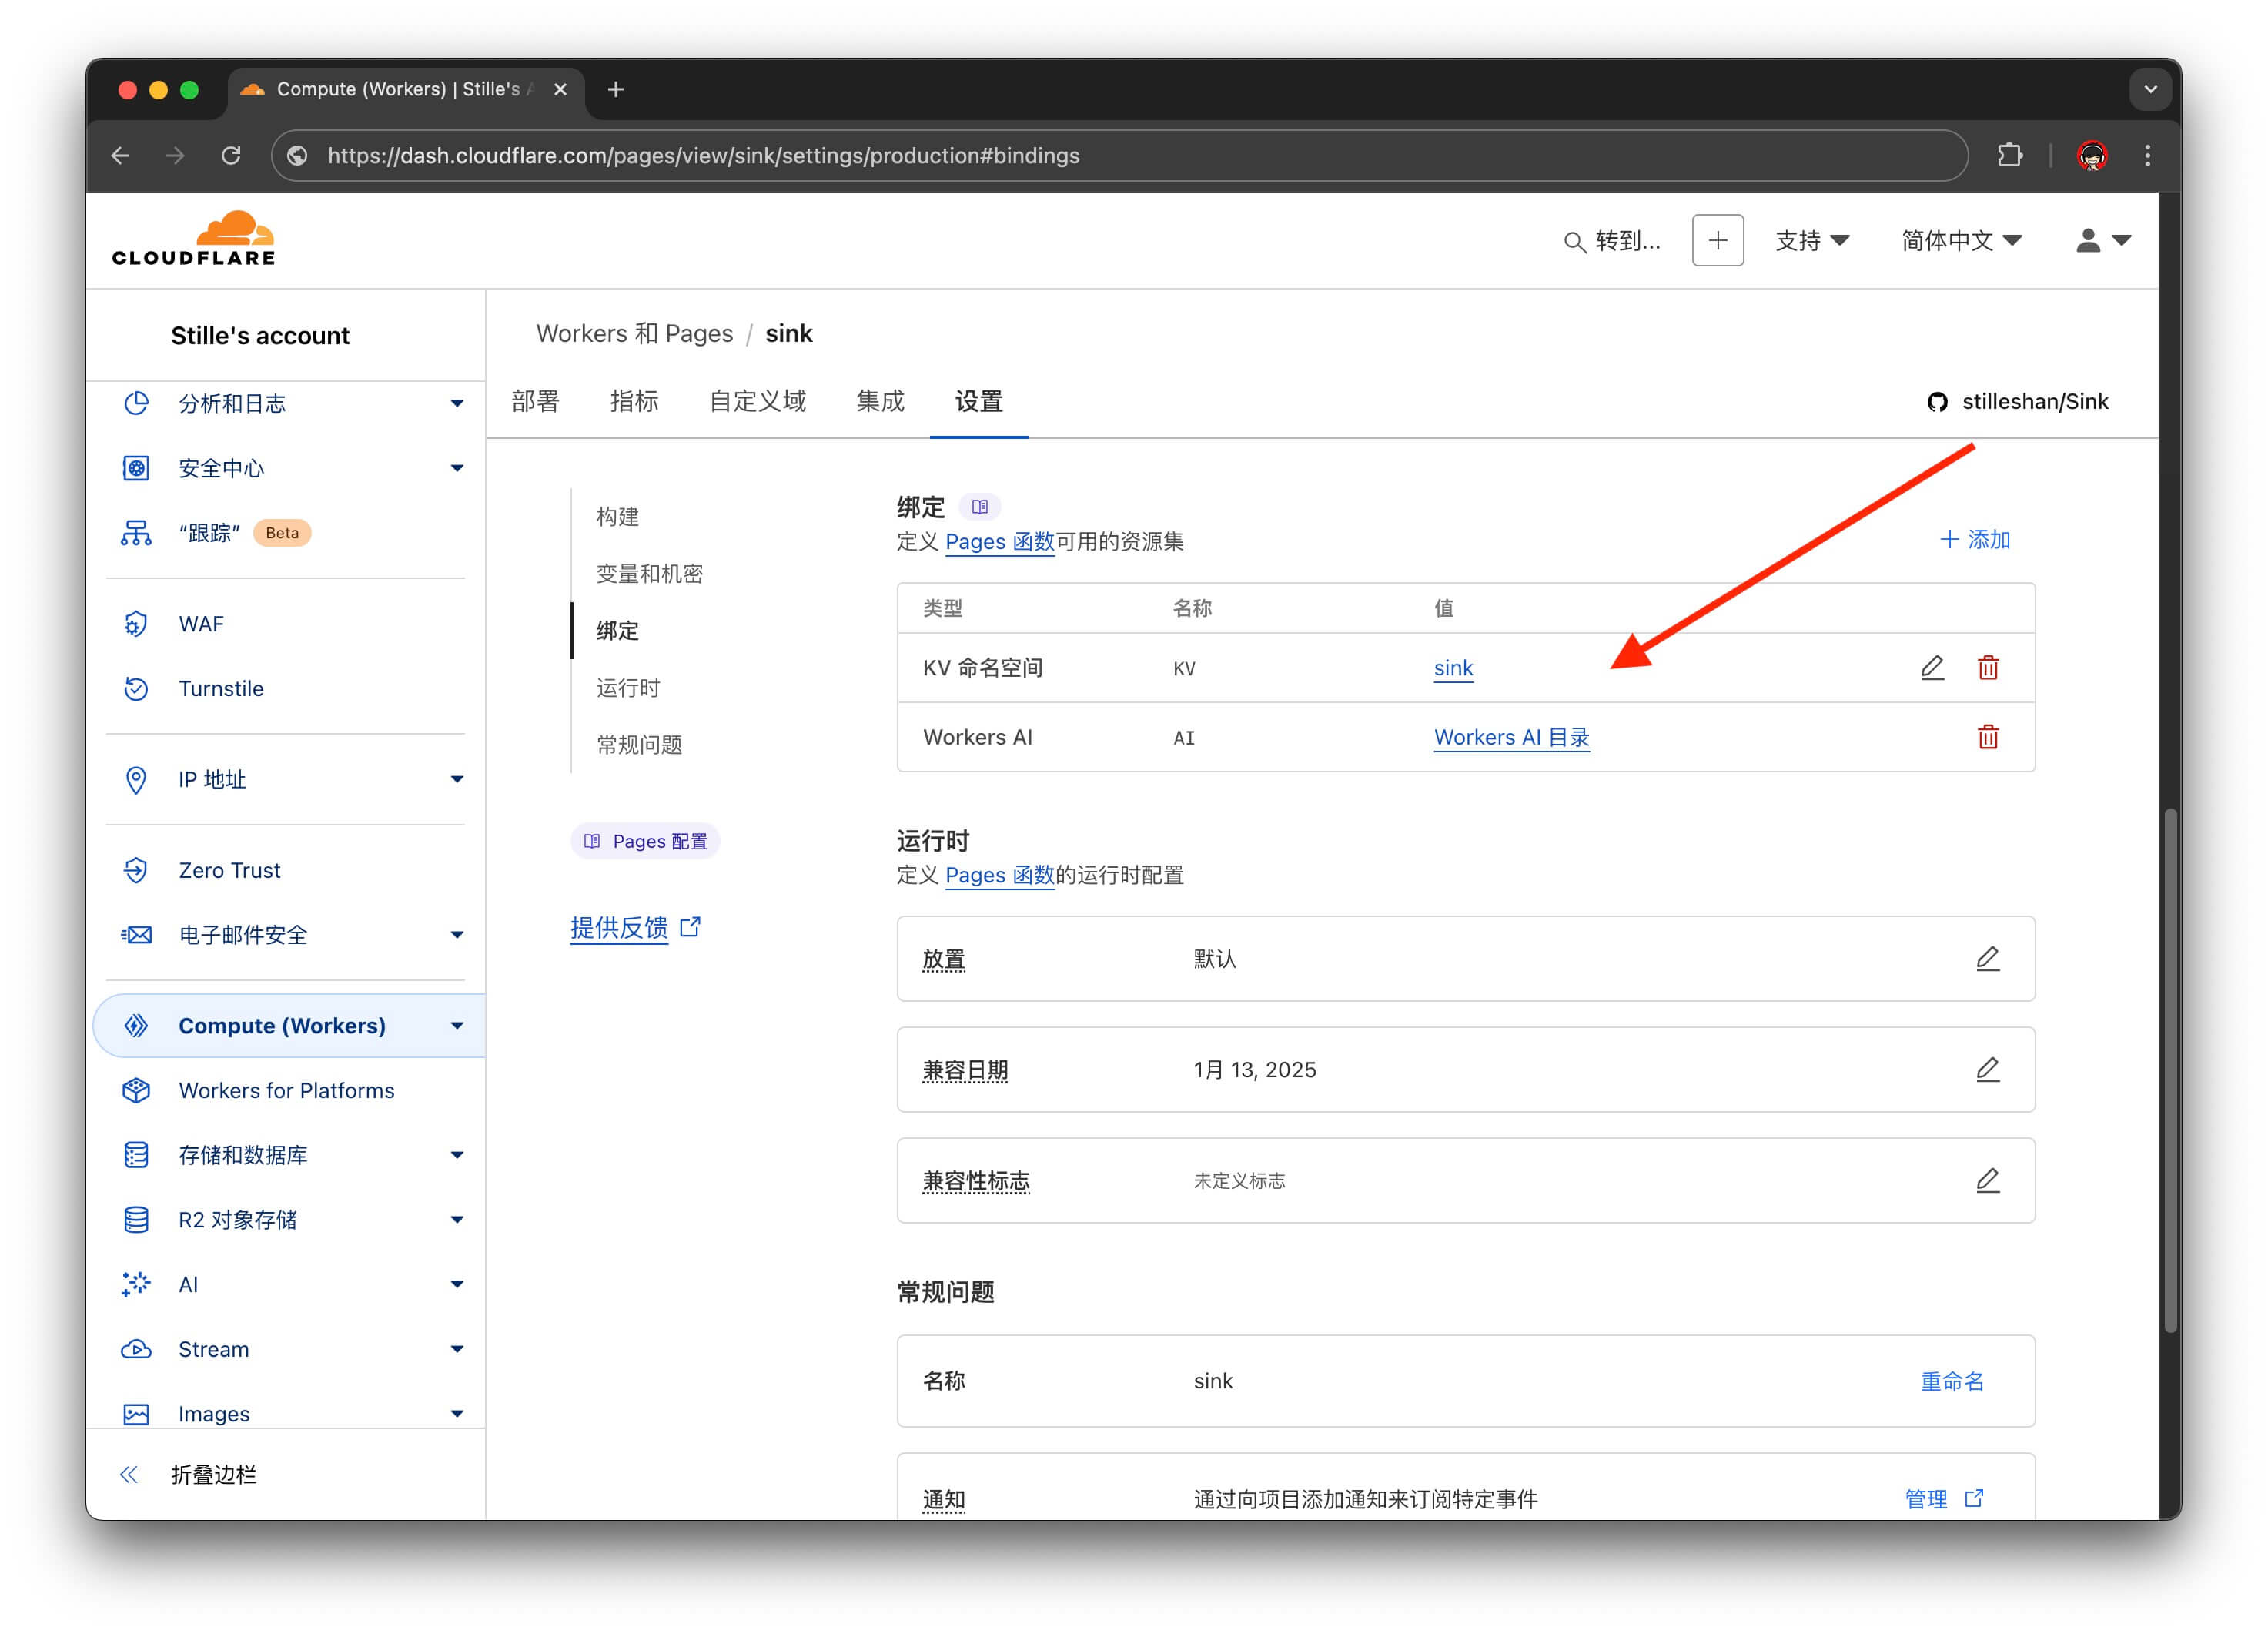Go to 构建 settings section

618,517
